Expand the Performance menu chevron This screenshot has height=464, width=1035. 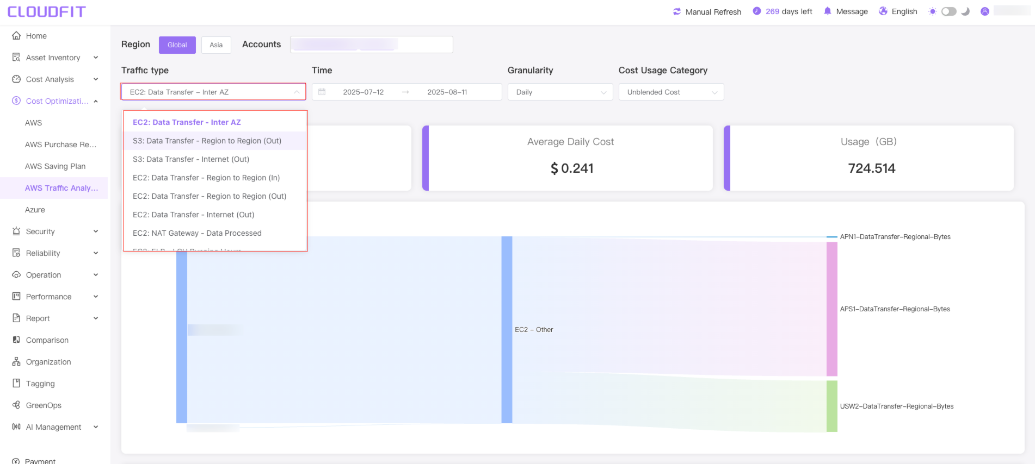pyautogui.click(x=96, y=296)
